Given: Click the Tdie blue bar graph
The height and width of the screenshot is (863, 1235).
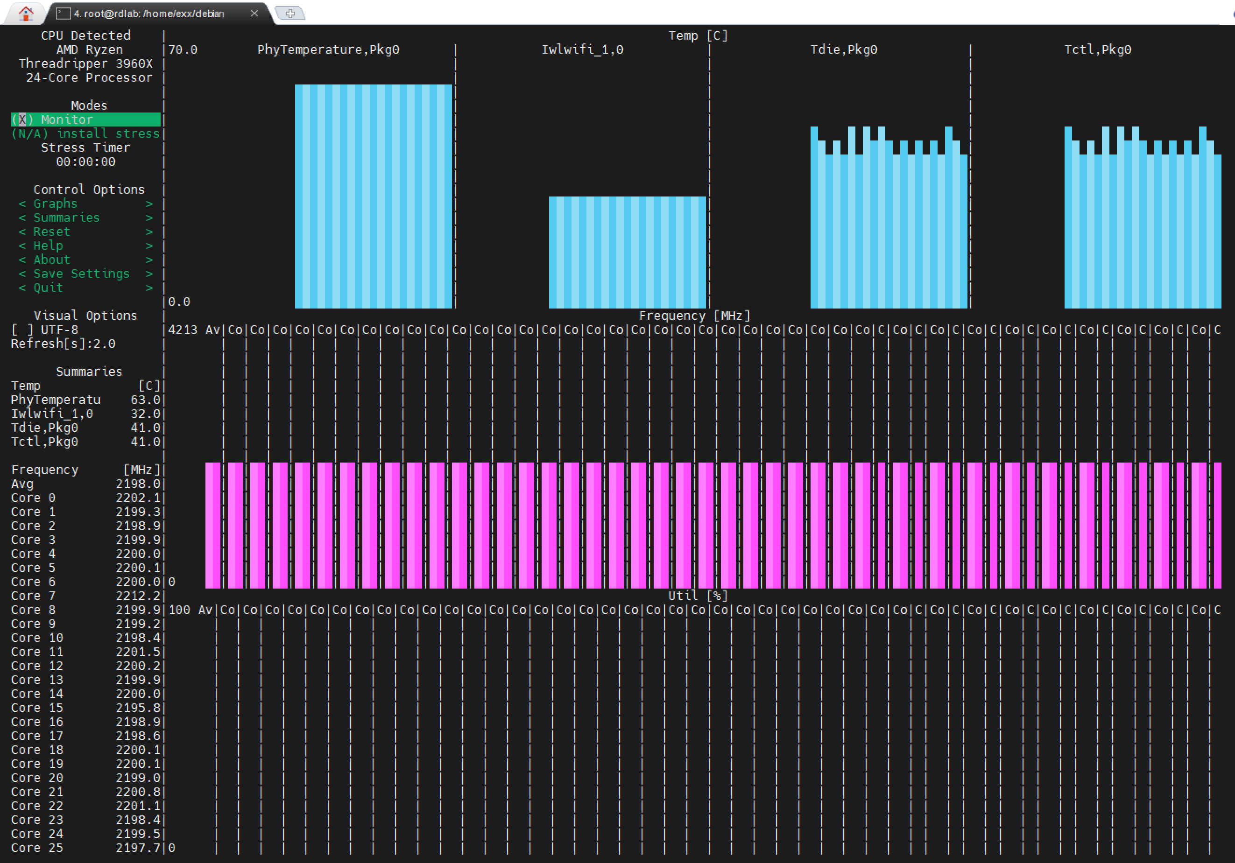Looking at the screenshot, I should (889, 217).
